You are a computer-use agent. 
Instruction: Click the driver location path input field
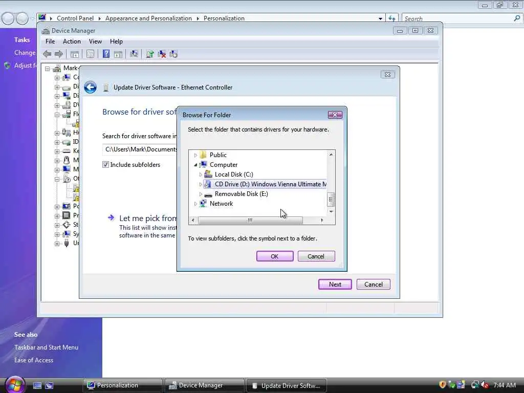[x=140, y=149]
